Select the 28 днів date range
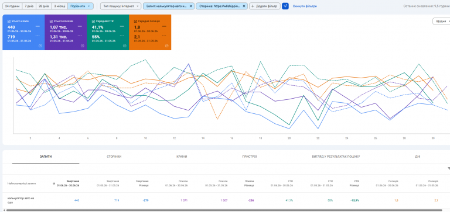Viewport: 450px width, 212px height. [x=44, y=6]
